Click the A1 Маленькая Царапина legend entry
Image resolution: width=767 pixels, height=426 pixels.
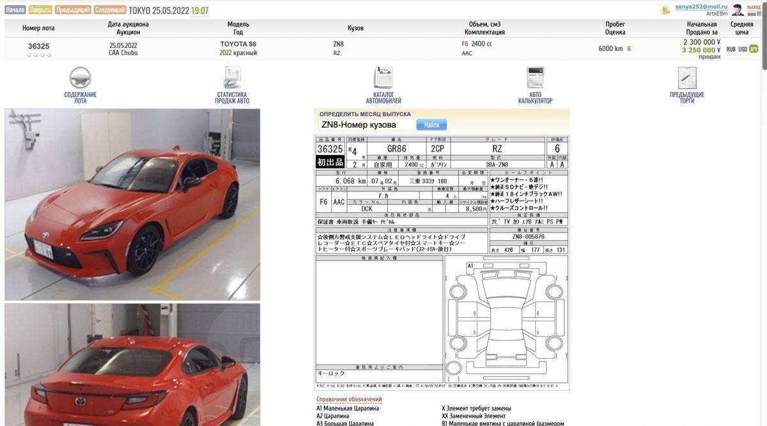click(348, 408)
